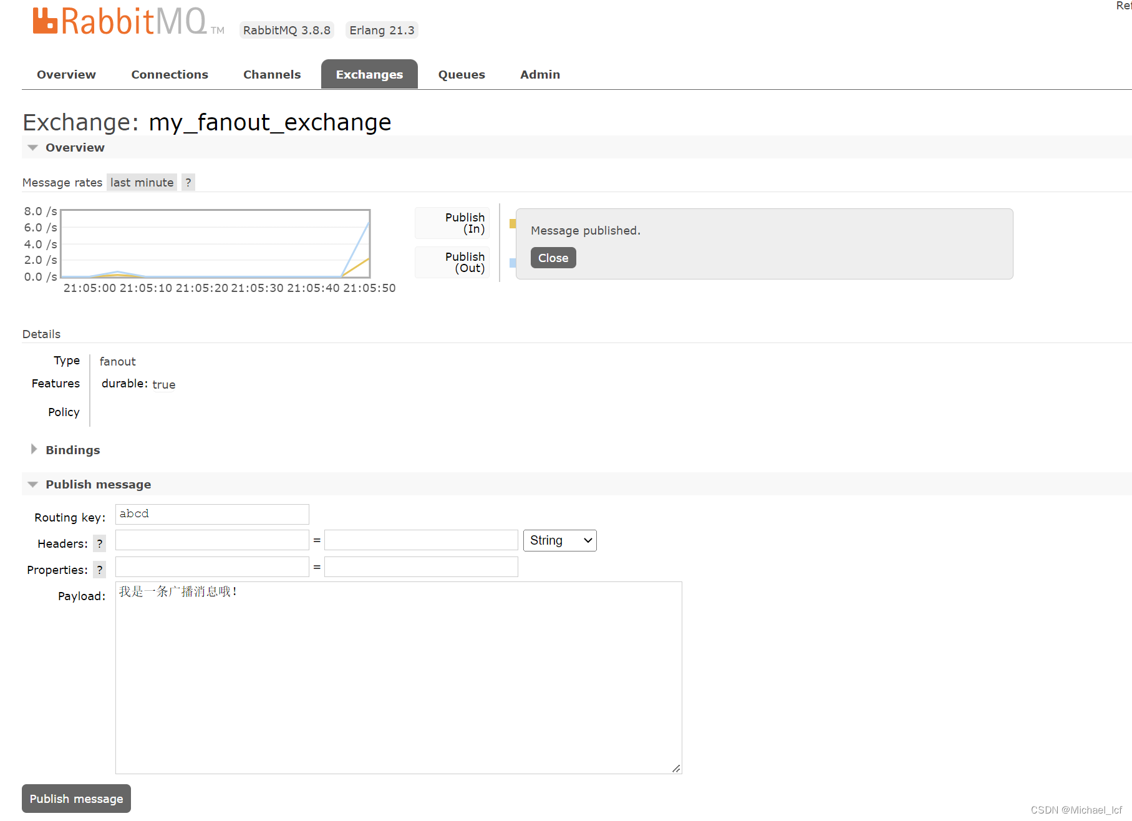
Task: Click the Details heading
Action: tap(41, 334)
